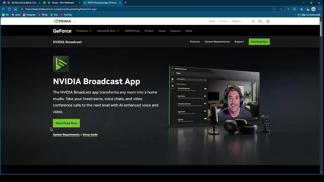The image size is (324, 182).
Task: Open Diğer sık kullanılanlar bookmarks folder
Action: tap(309, 15)
